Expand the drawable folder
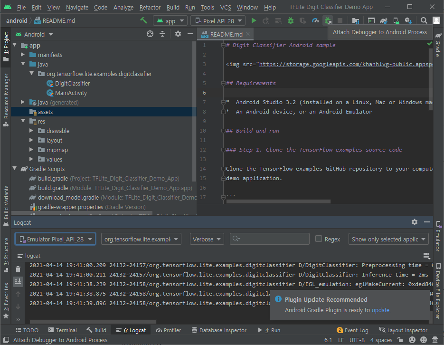The height and width of the screenshot is (345, 444). 31,131
